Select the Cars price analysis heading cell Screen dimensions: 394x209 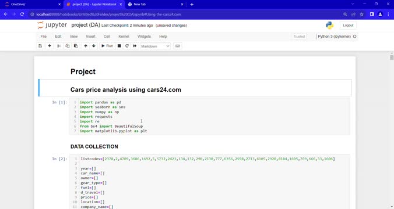[x=195, y=88]
